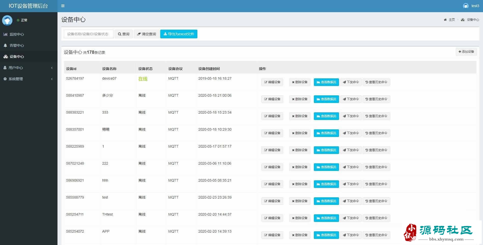
Task: View command history for device07
Action: [376, 82]
